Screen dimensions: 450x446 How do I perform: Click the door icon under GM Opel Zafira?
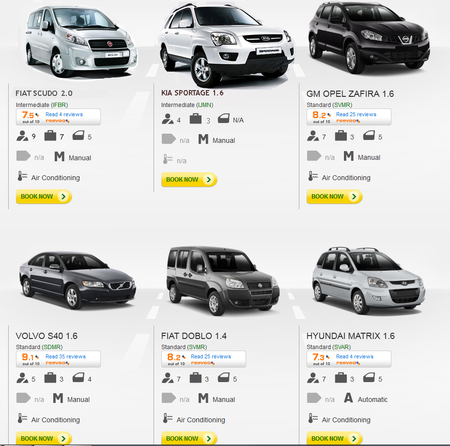tap(369, 136)
